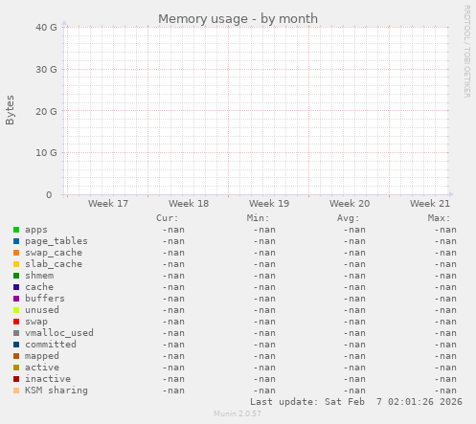Click the 'buffers' legend label
This screenshot has width=476, height=424.
pos(45,299)
